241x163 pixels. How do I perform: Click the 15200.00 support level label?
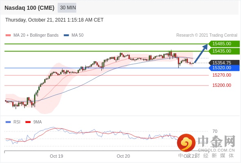[222, 85]
